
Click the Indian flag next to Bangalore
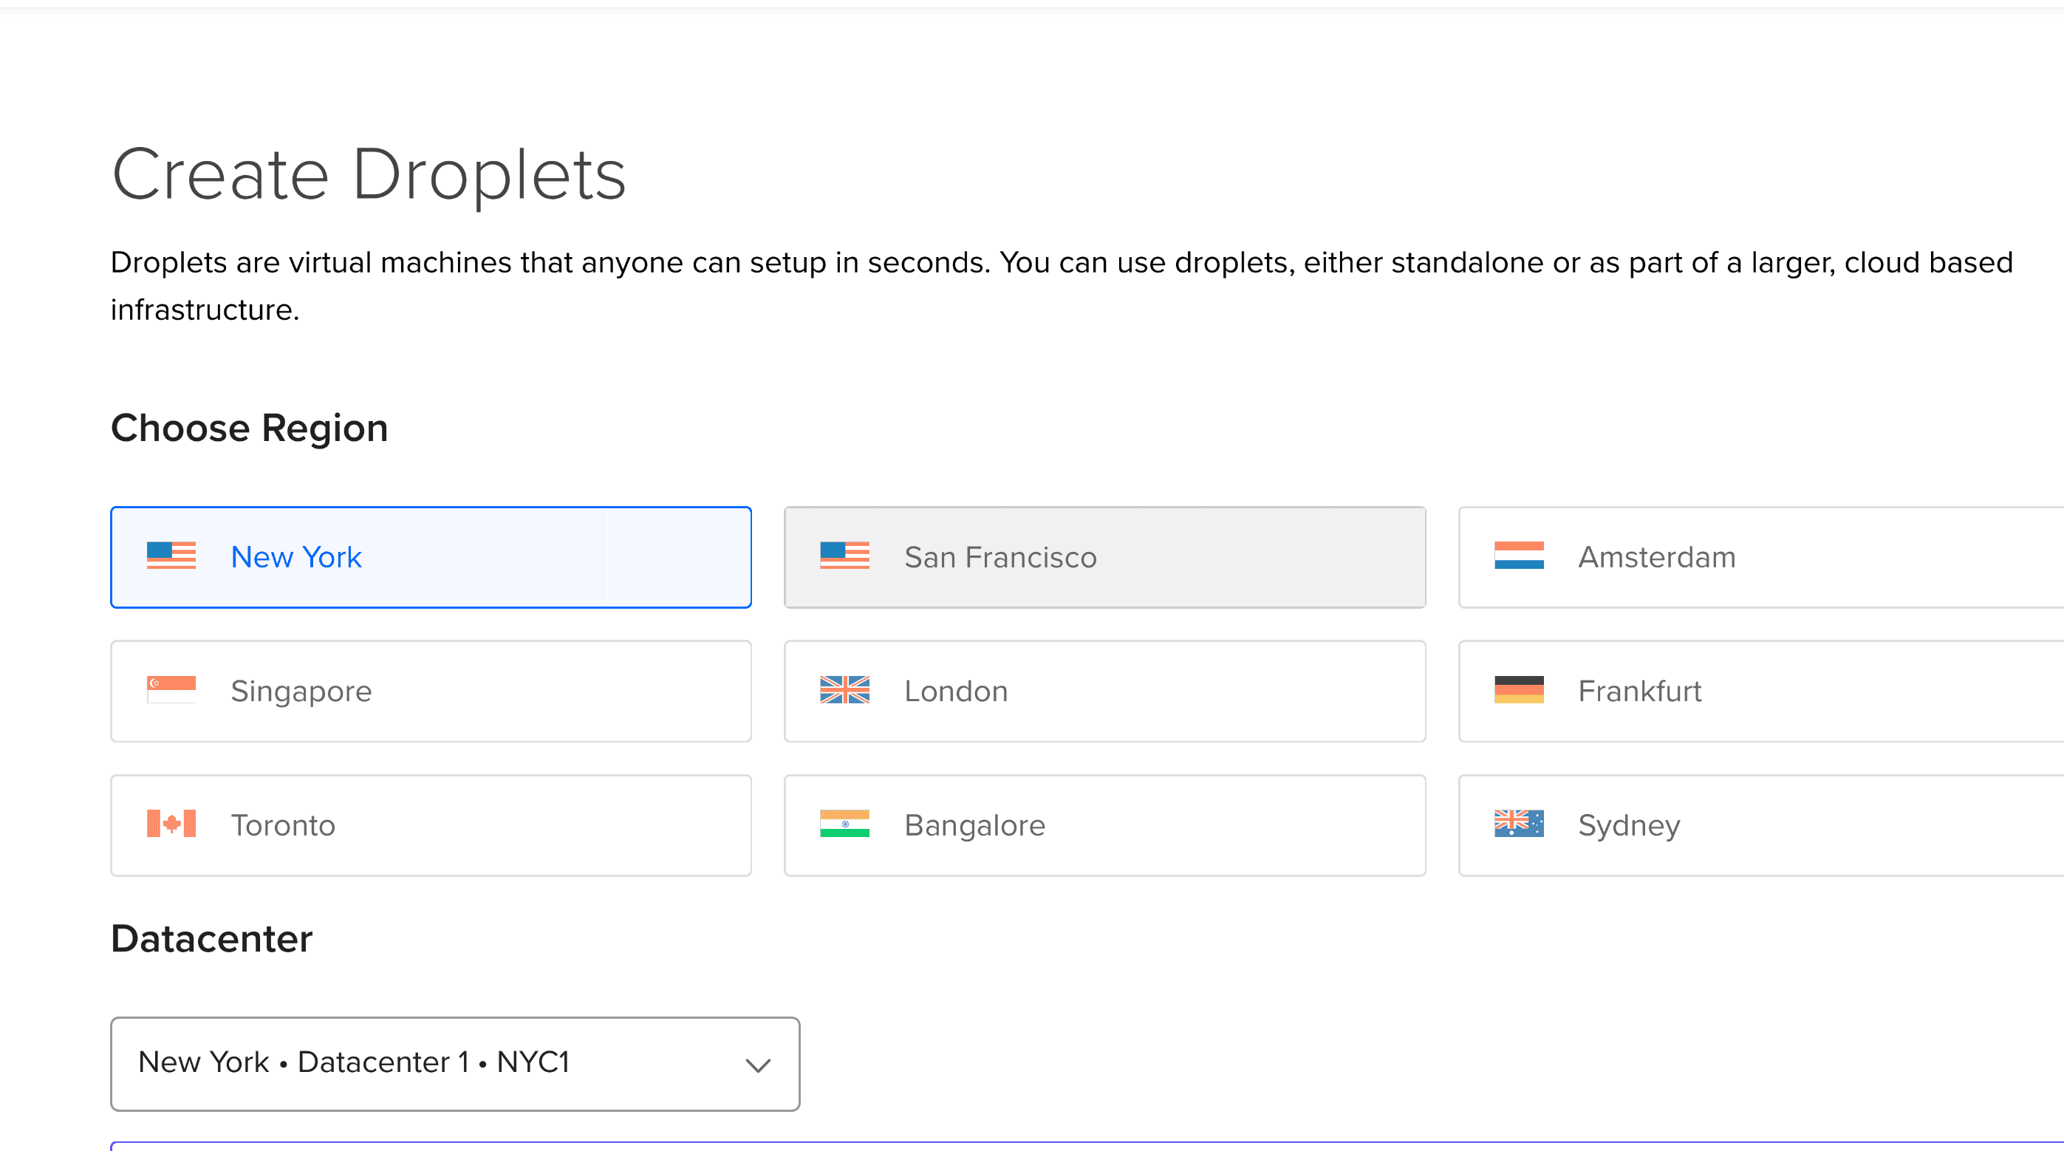(844, 823)
